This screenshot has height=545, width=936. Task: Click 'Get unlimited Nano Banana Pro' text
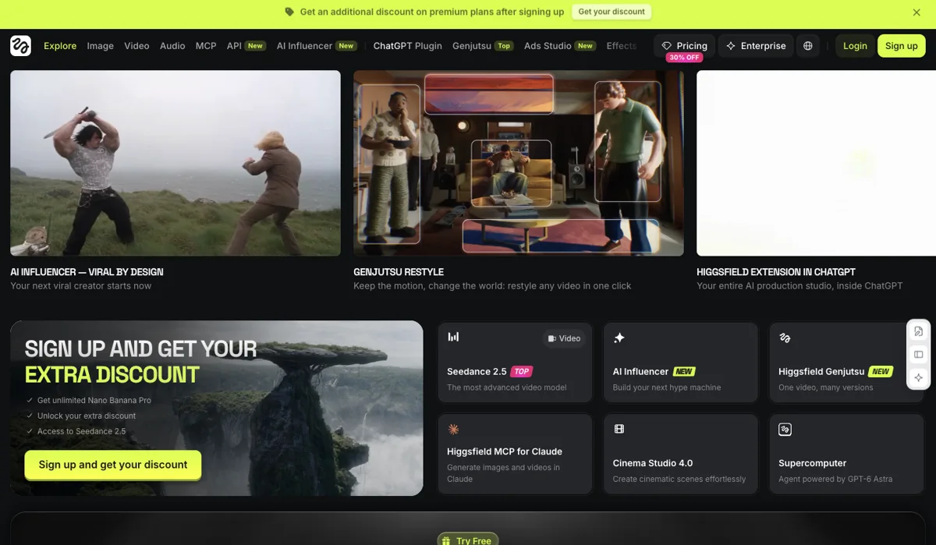click(x=94, y=400)
